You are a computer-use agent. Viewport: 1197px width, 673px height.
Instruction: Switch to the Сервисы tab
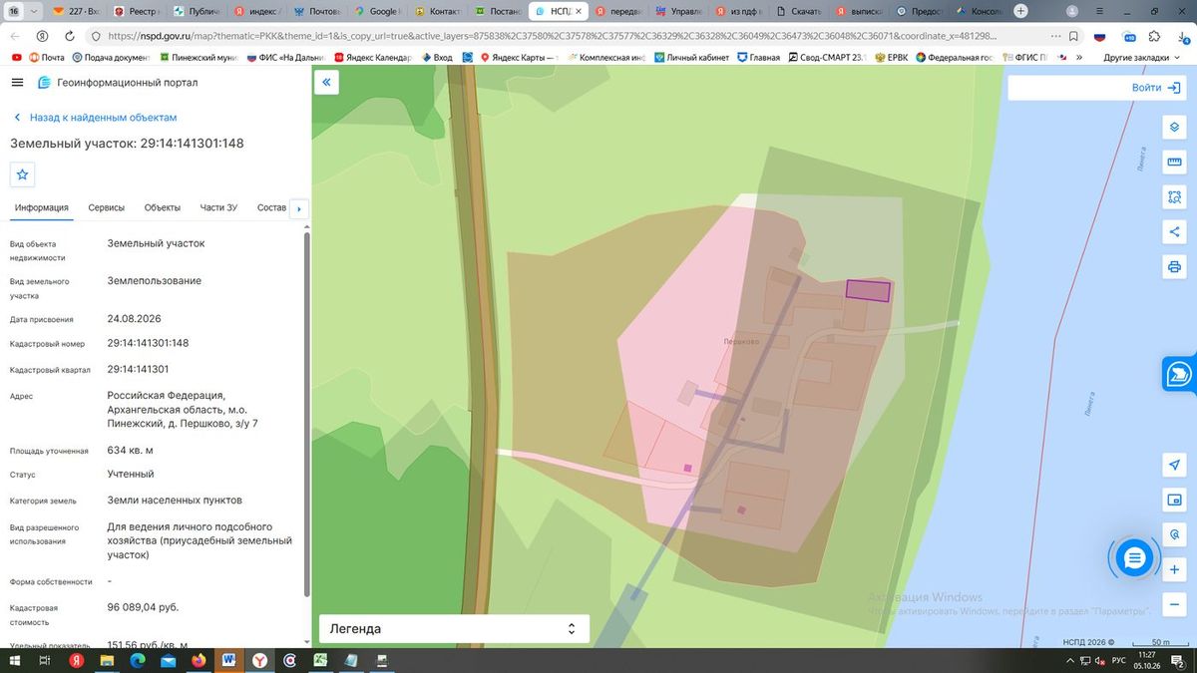tap(107, 207)
